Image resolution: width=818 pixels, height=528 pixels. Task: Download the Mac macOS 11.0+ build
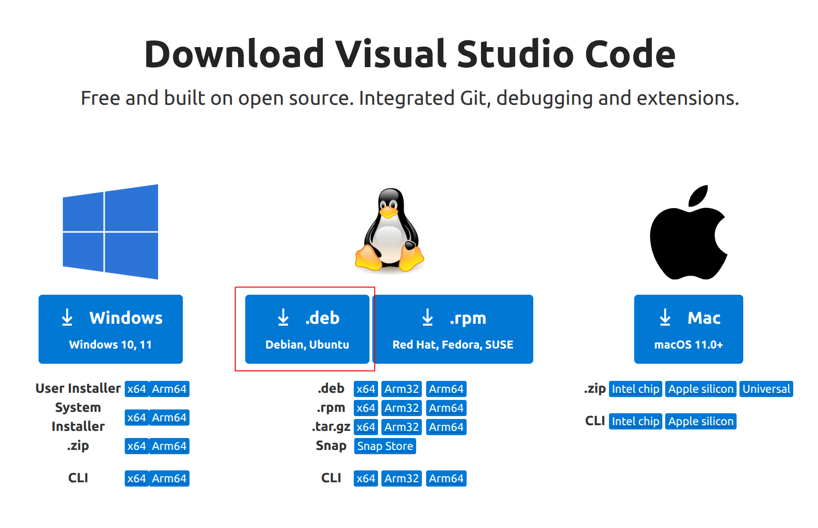(x=688, y=329)
